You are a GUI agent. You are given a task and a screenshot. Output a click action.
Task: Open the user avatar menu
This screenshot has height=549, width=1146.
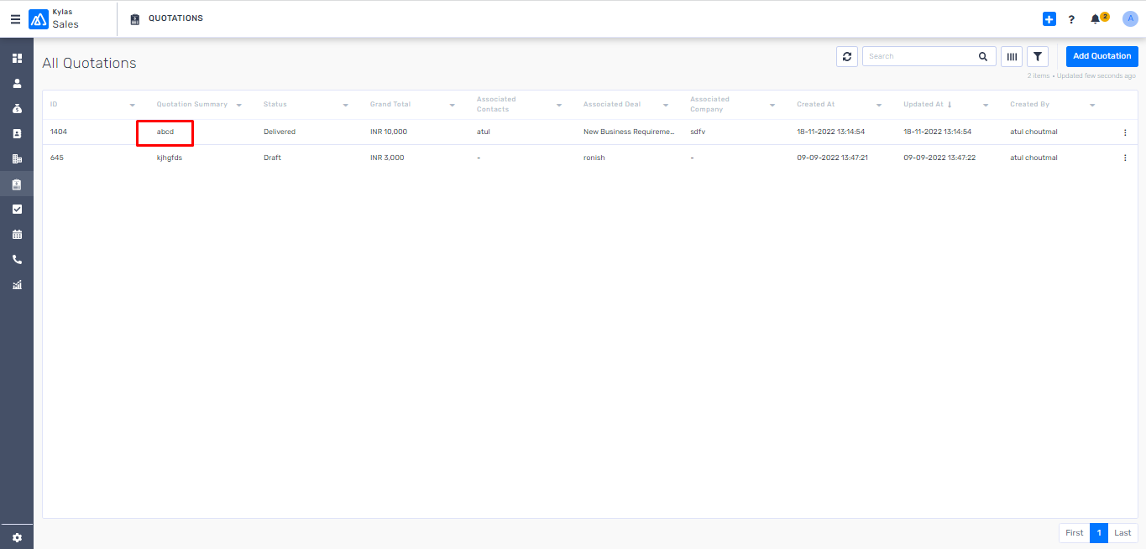[1130, 18]
